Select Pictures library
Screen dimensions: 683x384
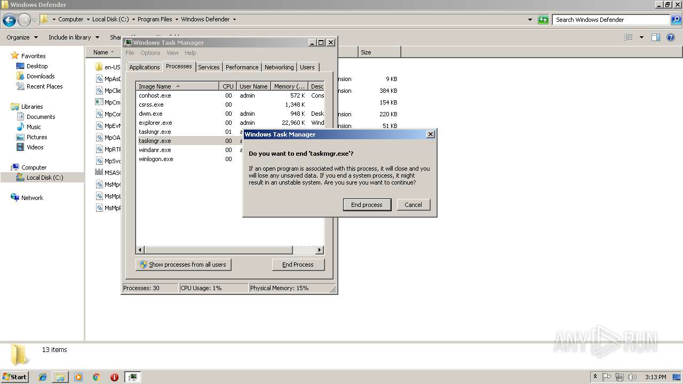[x=37, y=137]
